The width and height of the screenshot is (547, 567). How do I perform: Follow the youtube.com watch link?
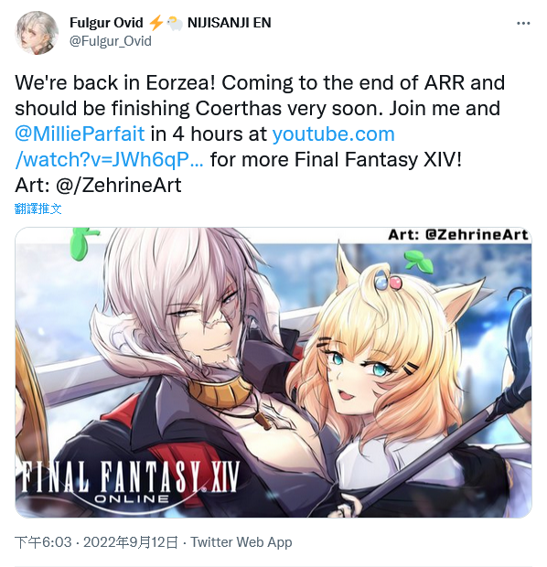pos(205,147)
